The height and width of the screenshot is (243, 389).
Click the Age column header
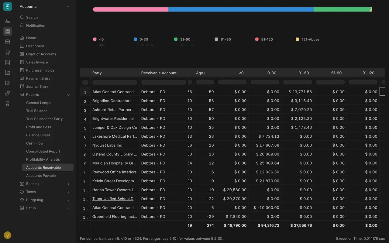(x=202, y=73)
